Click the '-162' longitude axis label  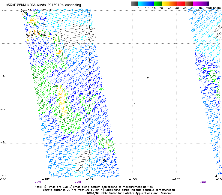pos(46,179)
